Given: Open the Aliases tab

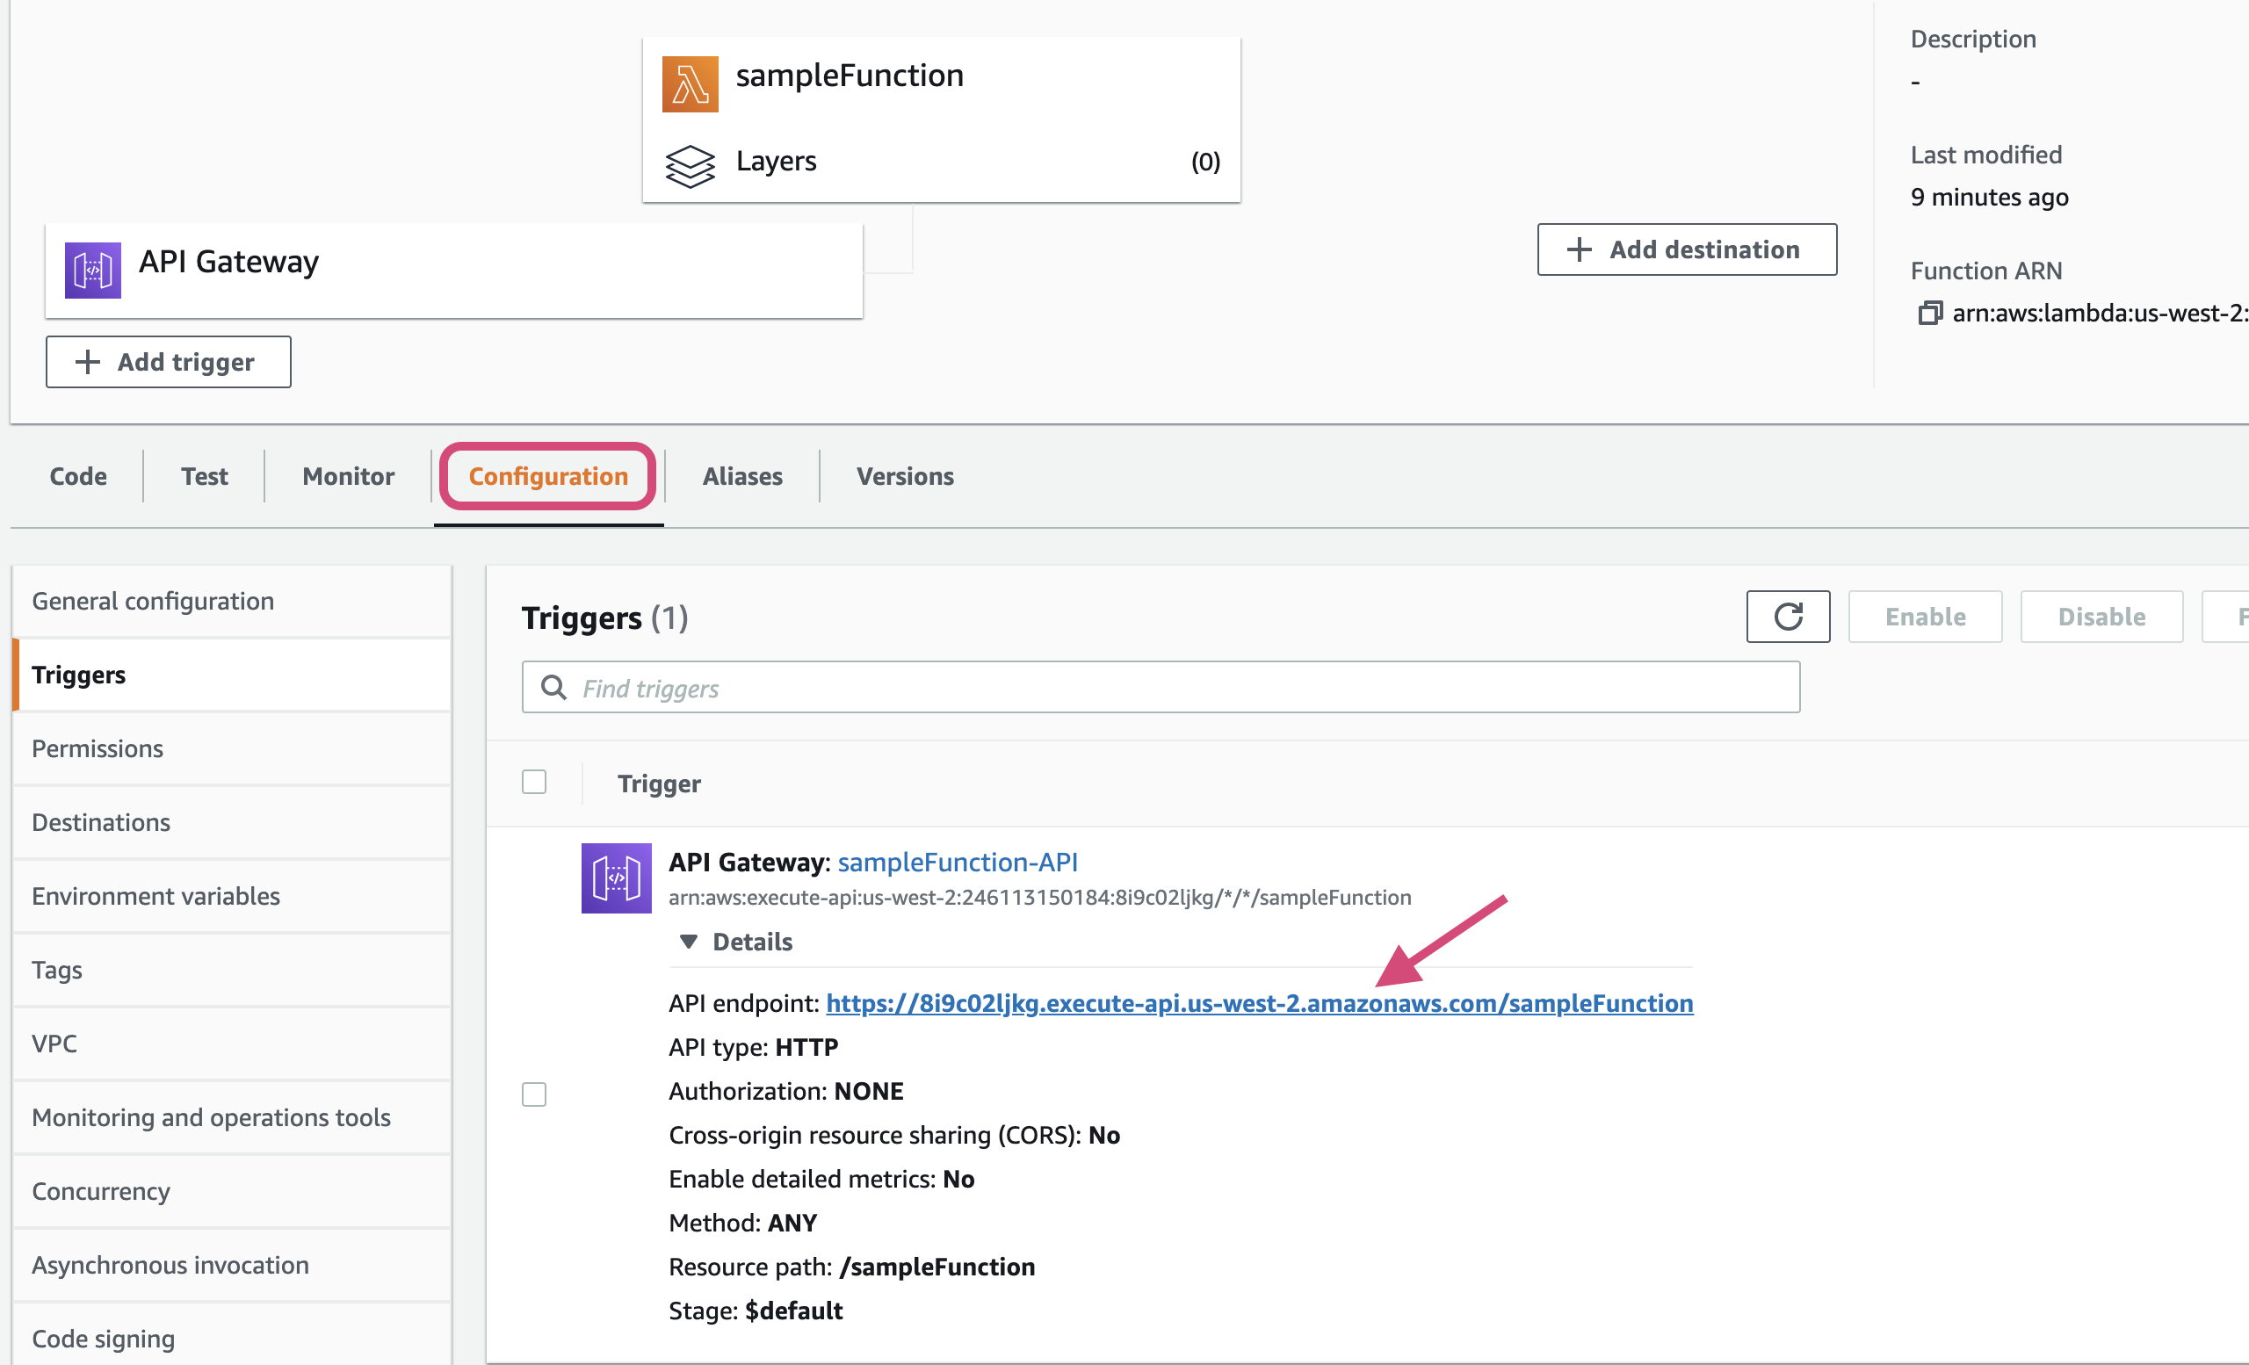Looking at the screenshot, I should tap(742, 476).
